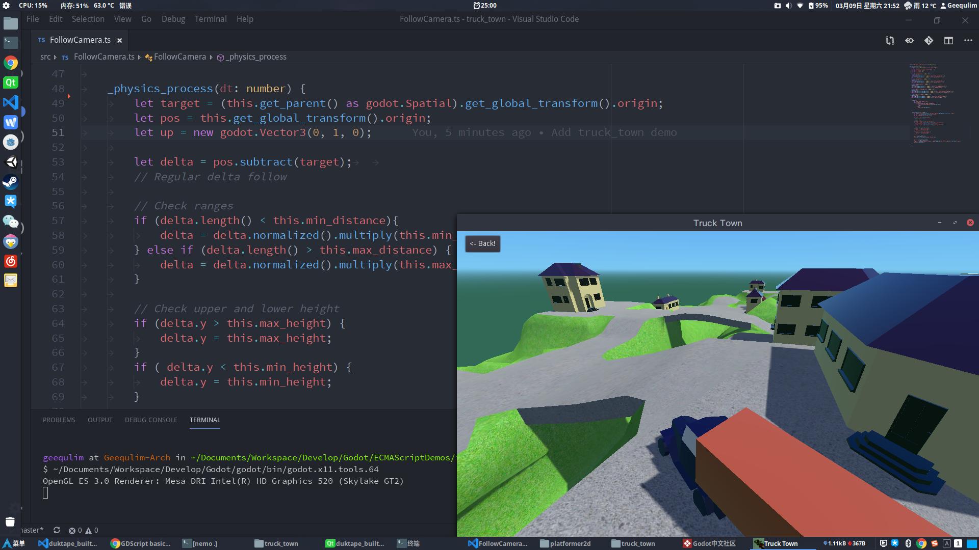Open the More Actions ellipsis menu
Viewport: 979px width, 550px height.
[x=968, y=40]
